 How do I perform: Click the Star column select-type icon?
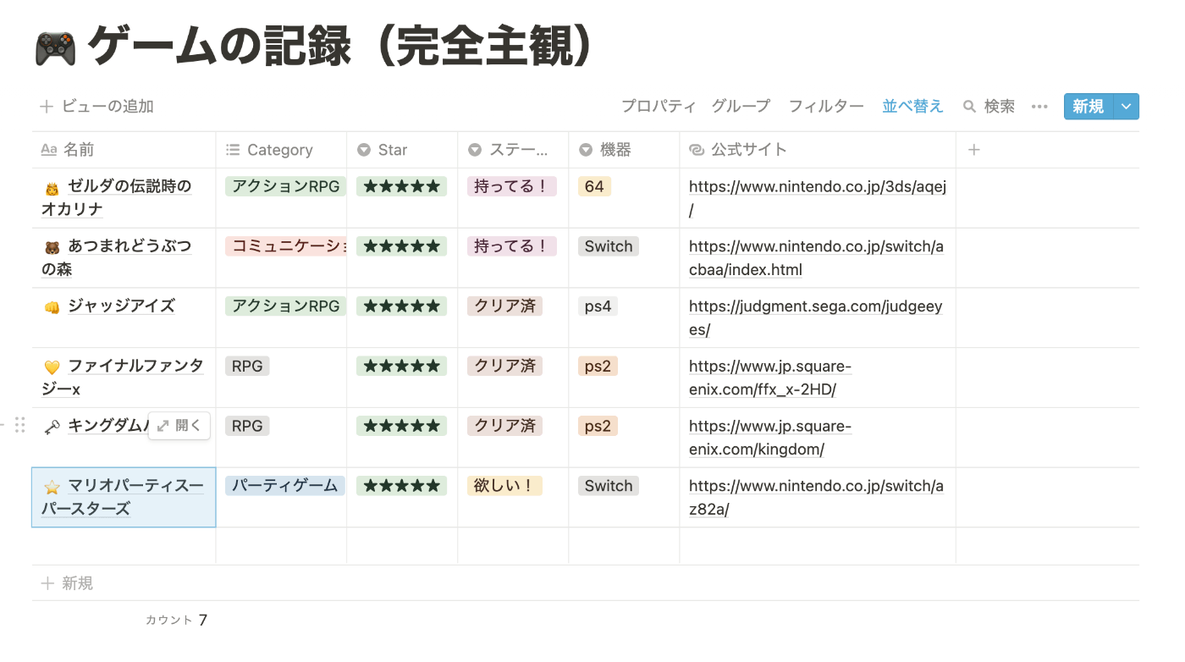[x=364, y=150]
